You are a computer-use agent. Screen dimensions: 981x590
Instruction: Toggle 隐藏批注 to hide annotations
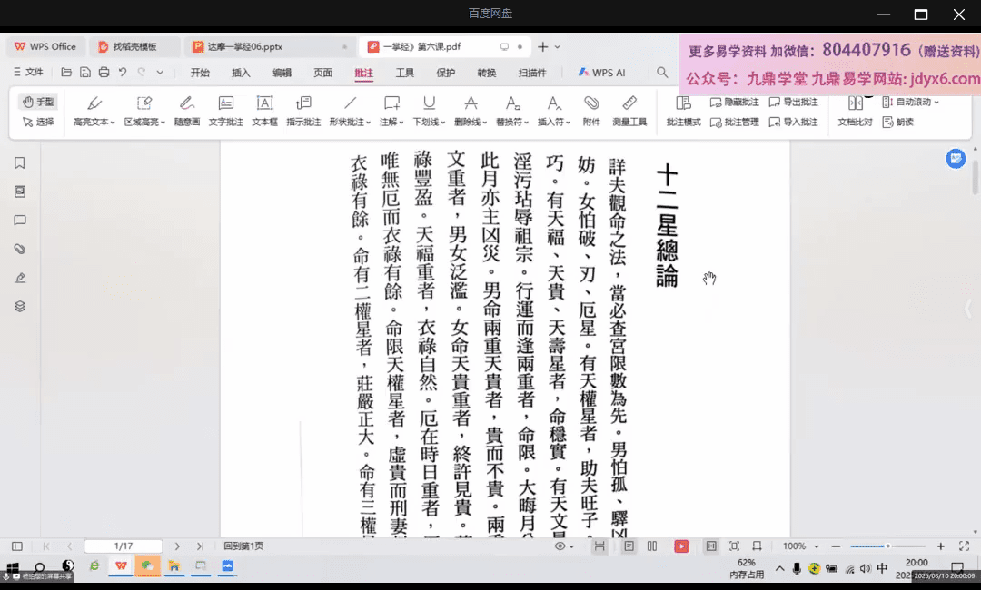coord(734,102)
